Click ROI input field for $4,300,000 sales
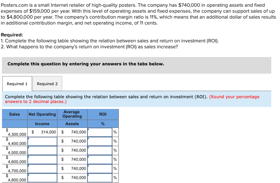280x183 pixels. (x=100, y=132)
